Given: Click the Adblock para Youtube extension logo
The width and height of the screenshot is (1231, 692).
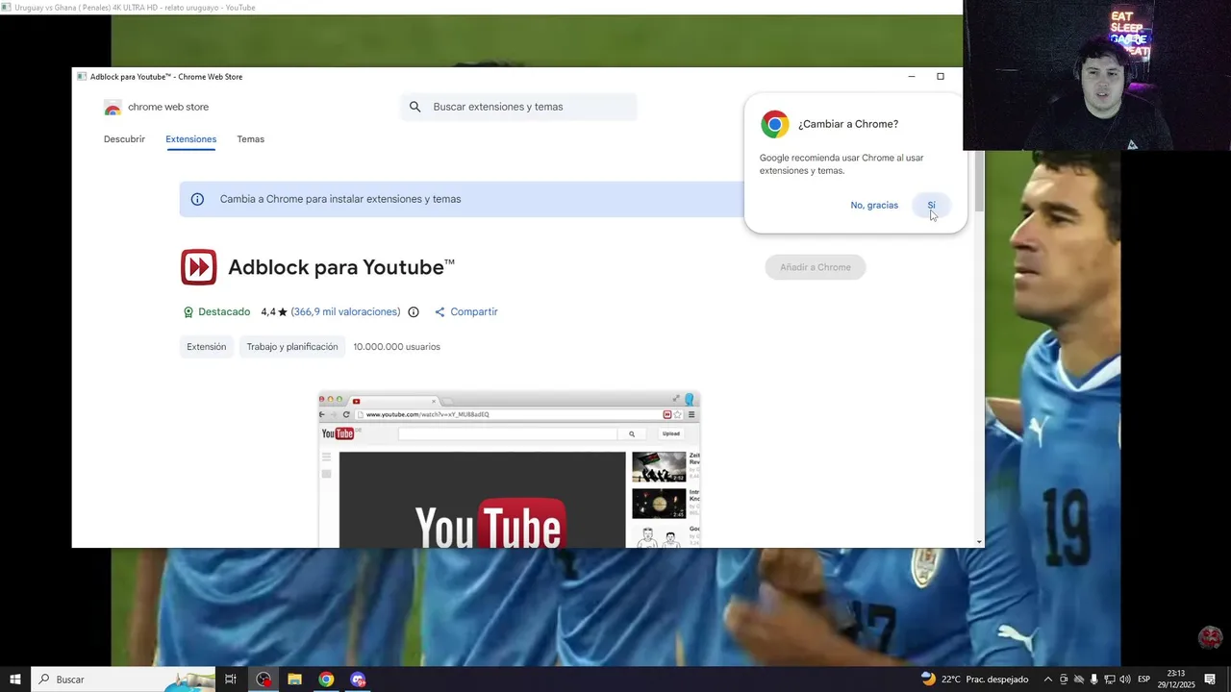Looking at the screenshot, I should pos(199,267).
